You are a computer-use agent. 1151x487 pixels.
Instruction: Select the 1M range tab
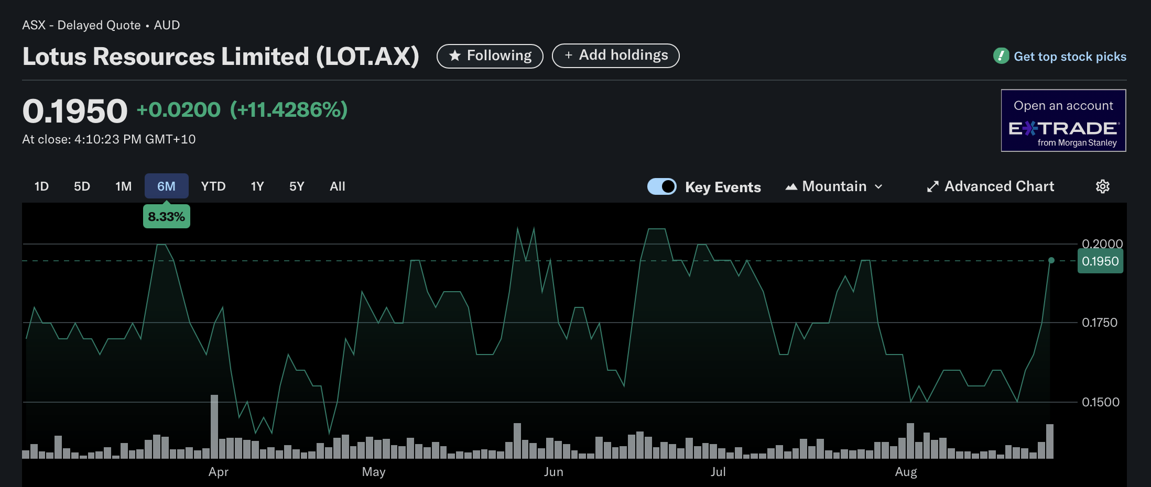pyautogui.click(x=123, y=186)
